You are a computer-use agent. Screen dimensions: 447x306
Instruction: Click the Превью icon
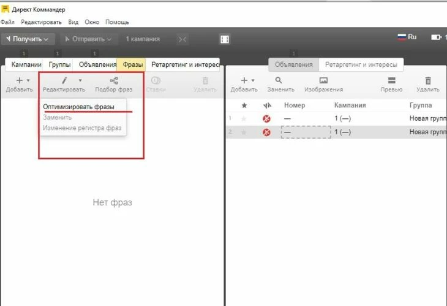click(x=392, y=80)
